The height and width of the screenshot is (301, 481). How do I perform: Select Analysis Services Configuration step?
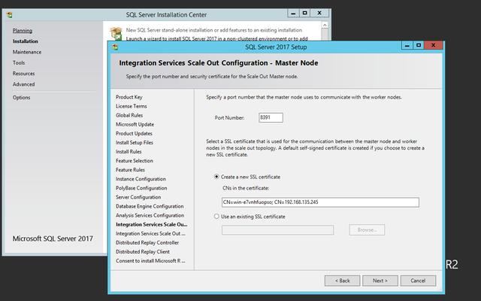click(x=150, y=215)
